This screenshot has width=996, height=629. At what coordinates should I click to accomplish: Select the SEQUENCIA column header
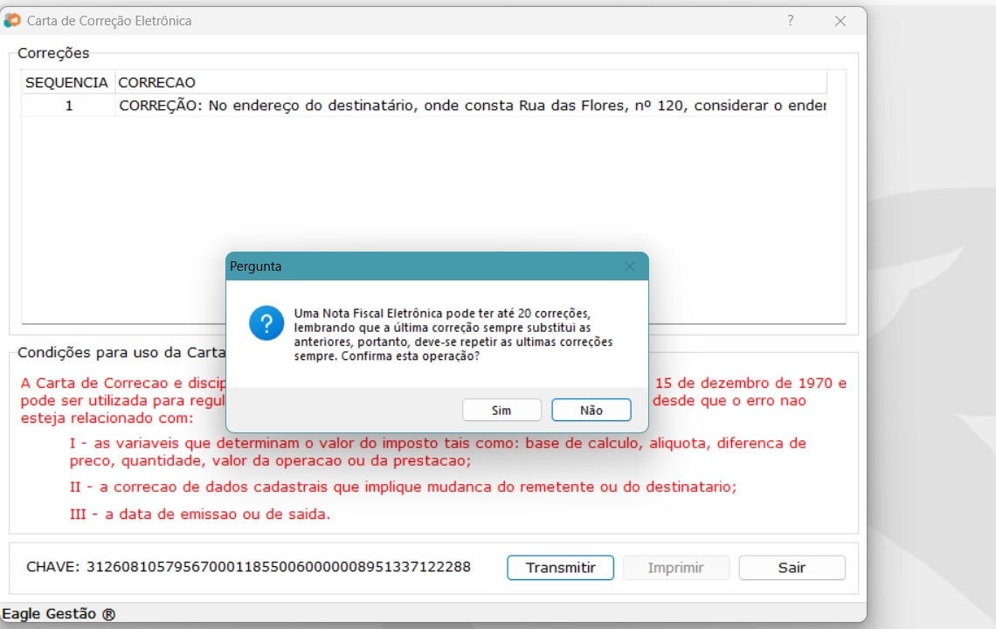click(x=66, y=83)
